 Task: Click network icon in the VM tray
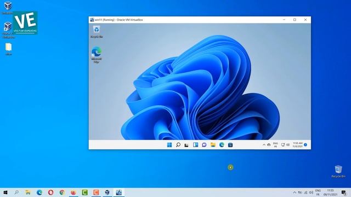(283, 145)
